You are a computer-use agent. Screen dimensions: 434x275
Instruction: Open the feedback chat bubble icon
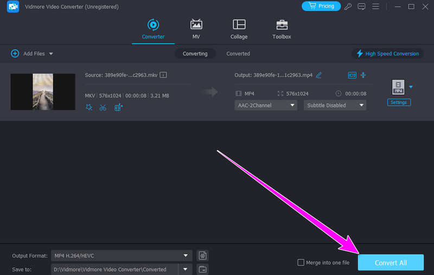361,7
